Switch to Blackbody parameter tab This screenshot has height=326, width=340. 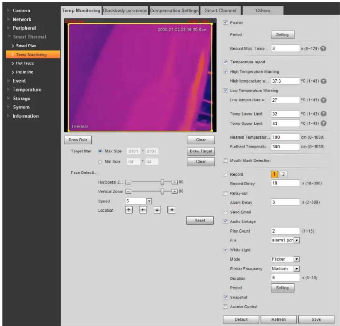click(125, 10)
